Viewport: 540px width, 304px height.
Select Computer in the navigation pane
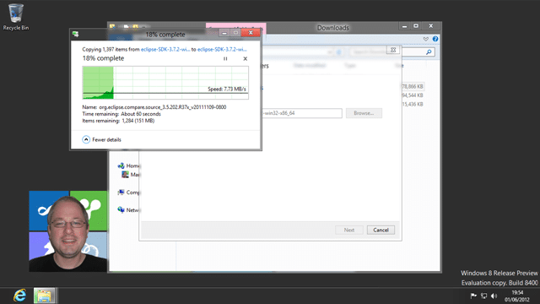point(129,193)
